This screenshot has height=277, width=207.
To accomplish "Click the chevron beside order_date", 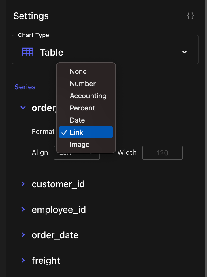I will (23, 235).
